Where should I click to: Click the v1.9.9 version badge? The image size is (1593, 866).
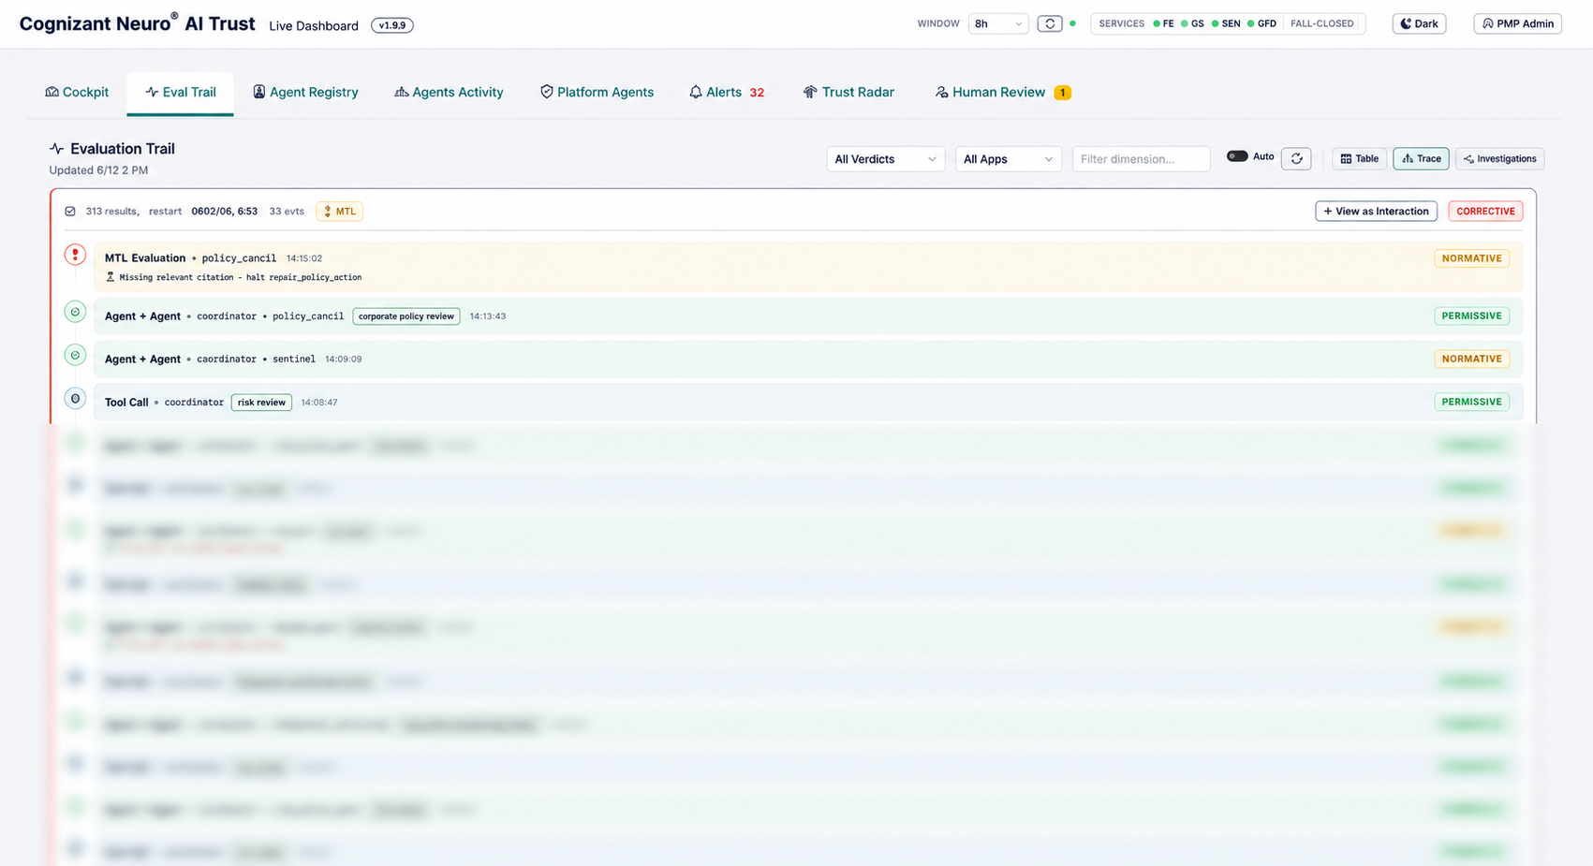pyautogui.click(x=391, y=25)
